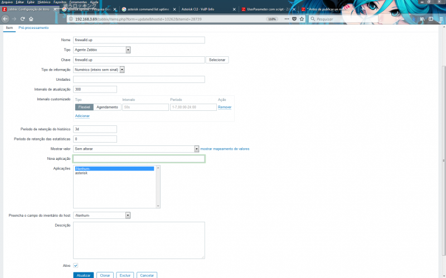Click the 110% zoom level indicator
The image size is (446, 278).
(x=272, y=19)
